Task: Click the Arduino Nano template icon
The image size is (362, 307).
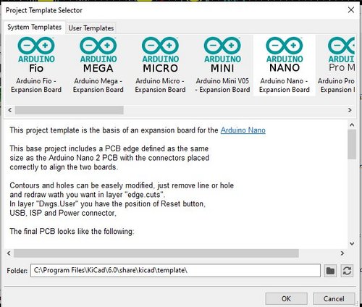Action: coord(285,55)
